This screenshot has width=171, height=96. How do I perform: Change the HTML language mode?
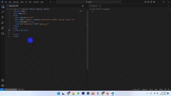[161, 89]
